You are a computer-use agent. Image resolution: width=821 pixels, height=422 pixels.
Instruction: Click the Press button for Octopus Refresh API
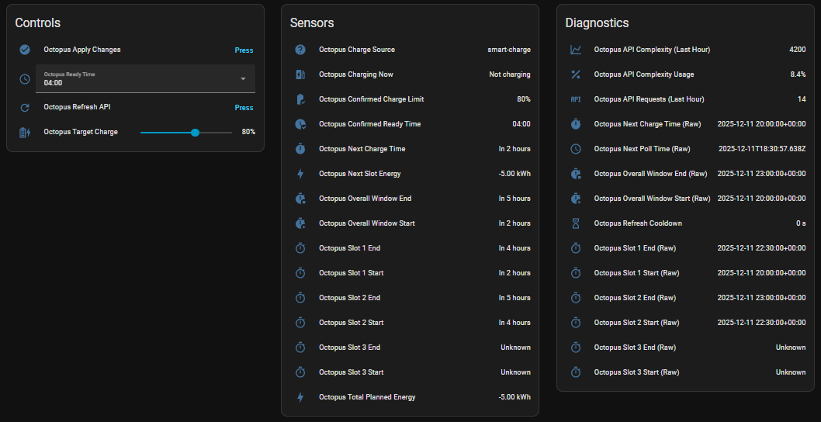(244, 108)
